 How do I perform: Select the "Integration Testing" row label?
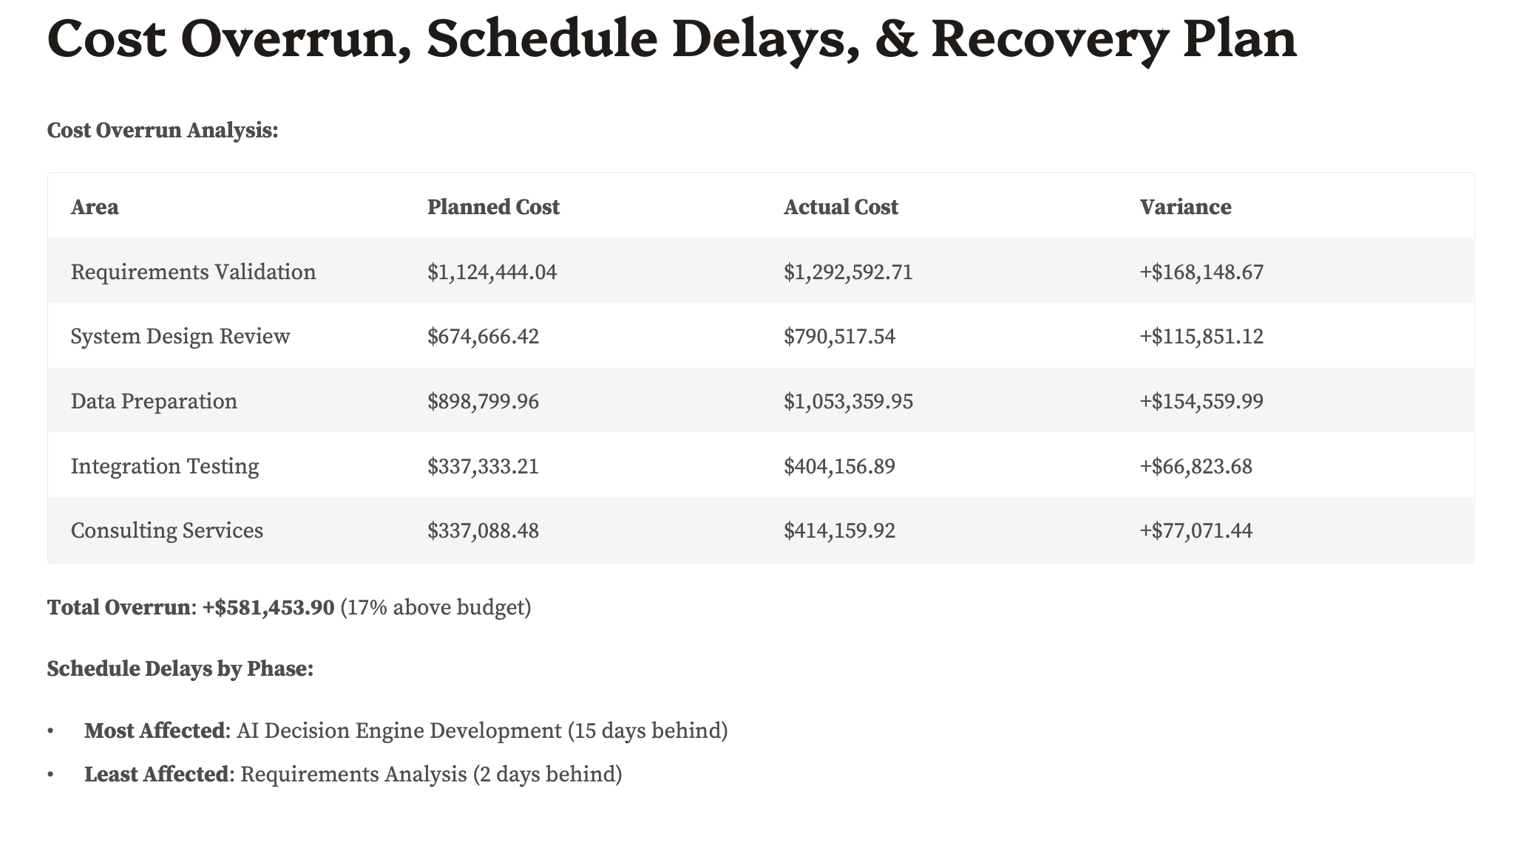(165, 466)
